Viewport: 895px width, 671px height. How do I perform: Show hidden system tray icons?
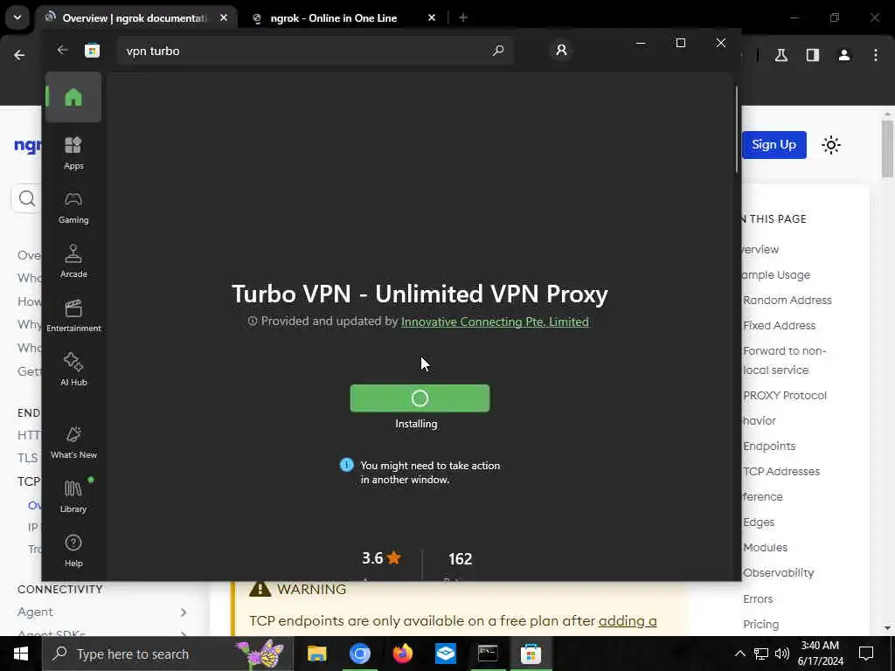pyautogui.click(x=739, y=654)
